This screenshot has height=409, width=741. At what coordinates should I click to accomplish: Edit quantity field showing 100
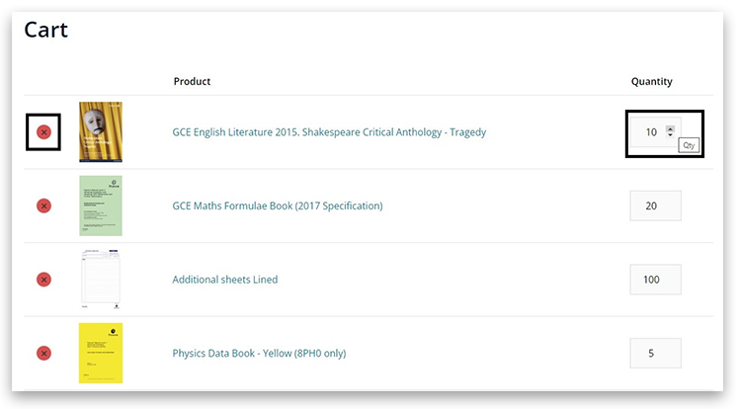tap(655, 280)
